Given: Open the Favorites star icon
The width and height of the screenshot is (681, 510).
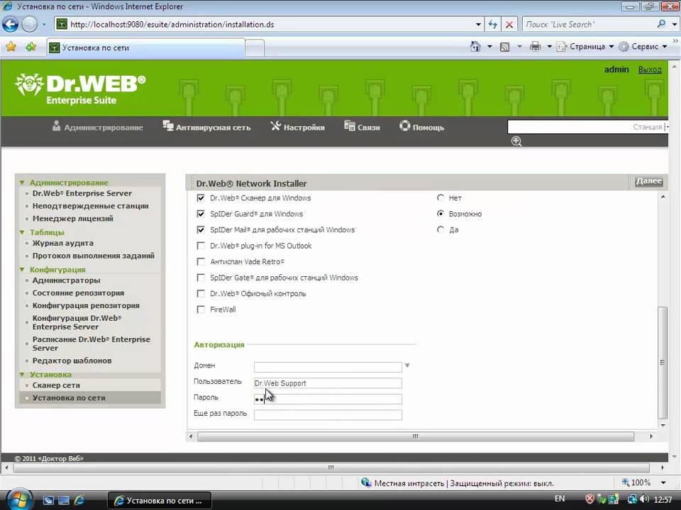Looking at the screenshot, I should (11, 47).
